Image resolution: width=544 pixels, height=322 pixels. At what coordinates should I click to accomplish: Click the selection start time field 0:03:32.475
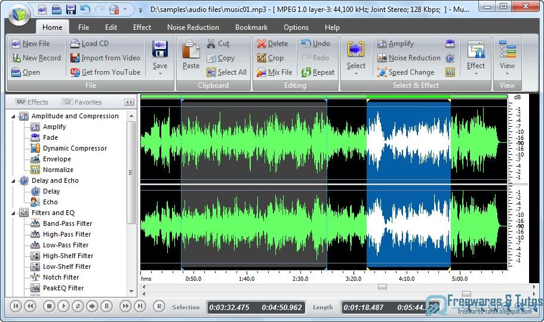(x=229, y=308)
